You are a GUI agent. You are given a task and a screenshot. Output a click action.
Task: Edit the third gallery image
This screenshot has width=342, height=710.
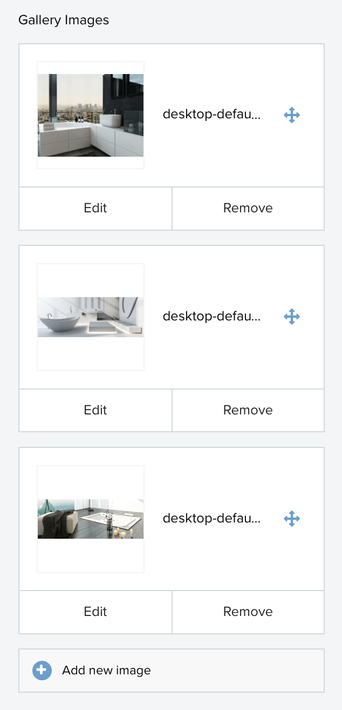pos(95,612)
